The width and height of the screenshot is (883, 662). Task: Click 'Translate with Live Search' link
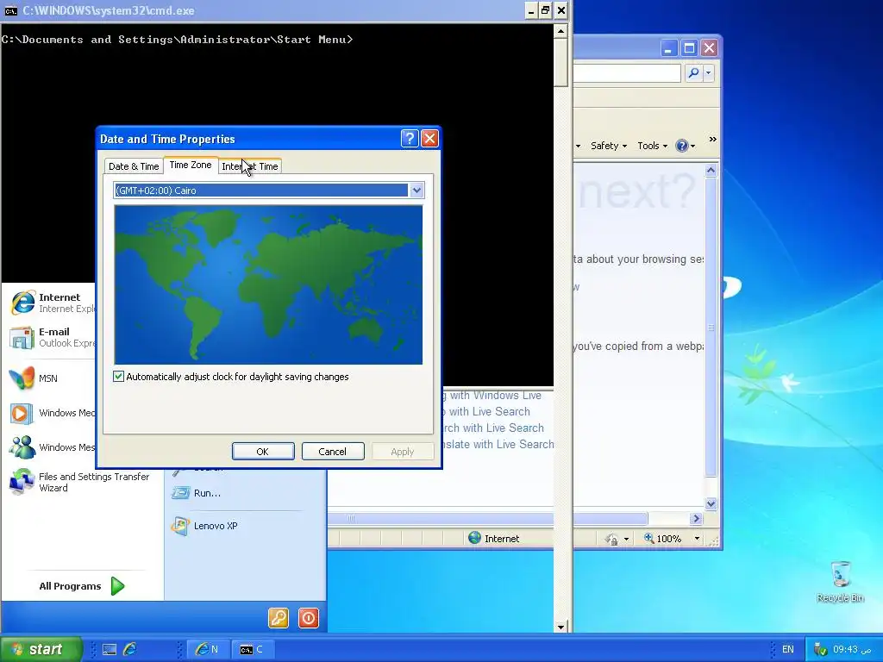pos(498,445)
